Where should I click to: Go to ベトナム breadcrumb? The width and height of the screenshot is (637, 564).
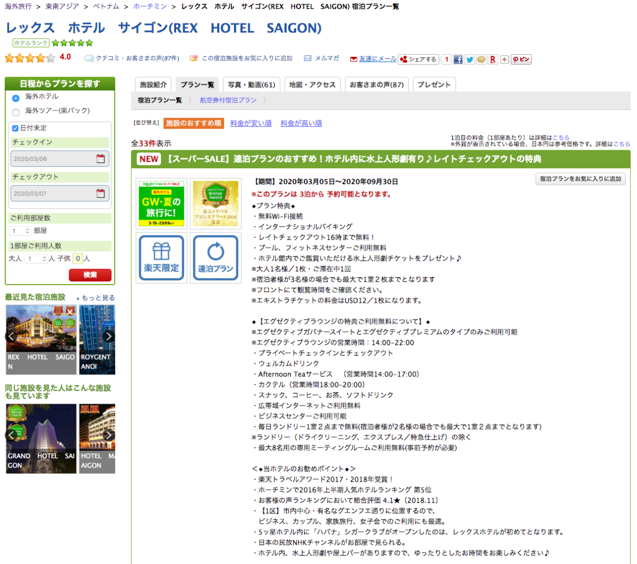pyautogui.click(x=106, y=6)
